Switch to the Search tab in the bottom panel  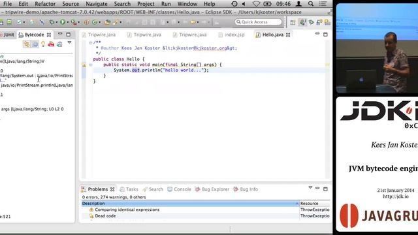pyautogui.click(x=153, y=189)
